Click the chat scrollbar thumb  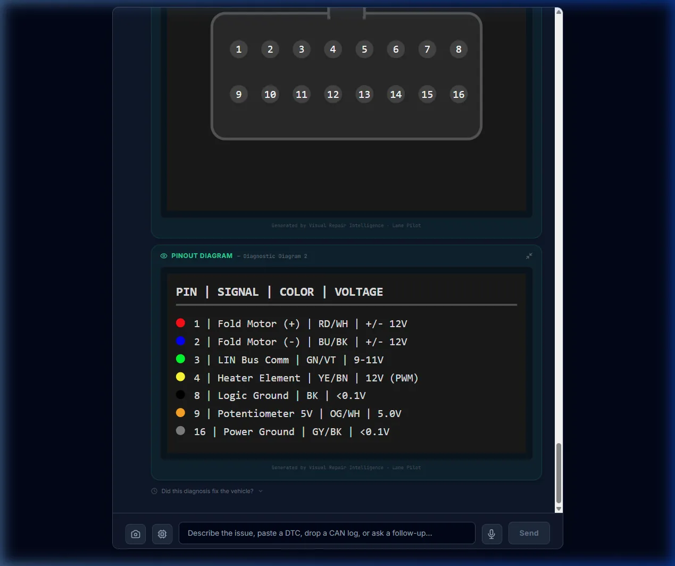[x=559, y=473]
